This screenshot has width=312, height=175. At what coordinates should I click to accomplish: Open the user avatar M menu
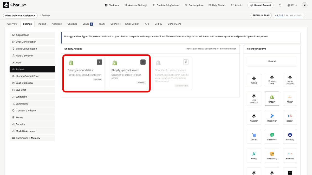(304, 5)
